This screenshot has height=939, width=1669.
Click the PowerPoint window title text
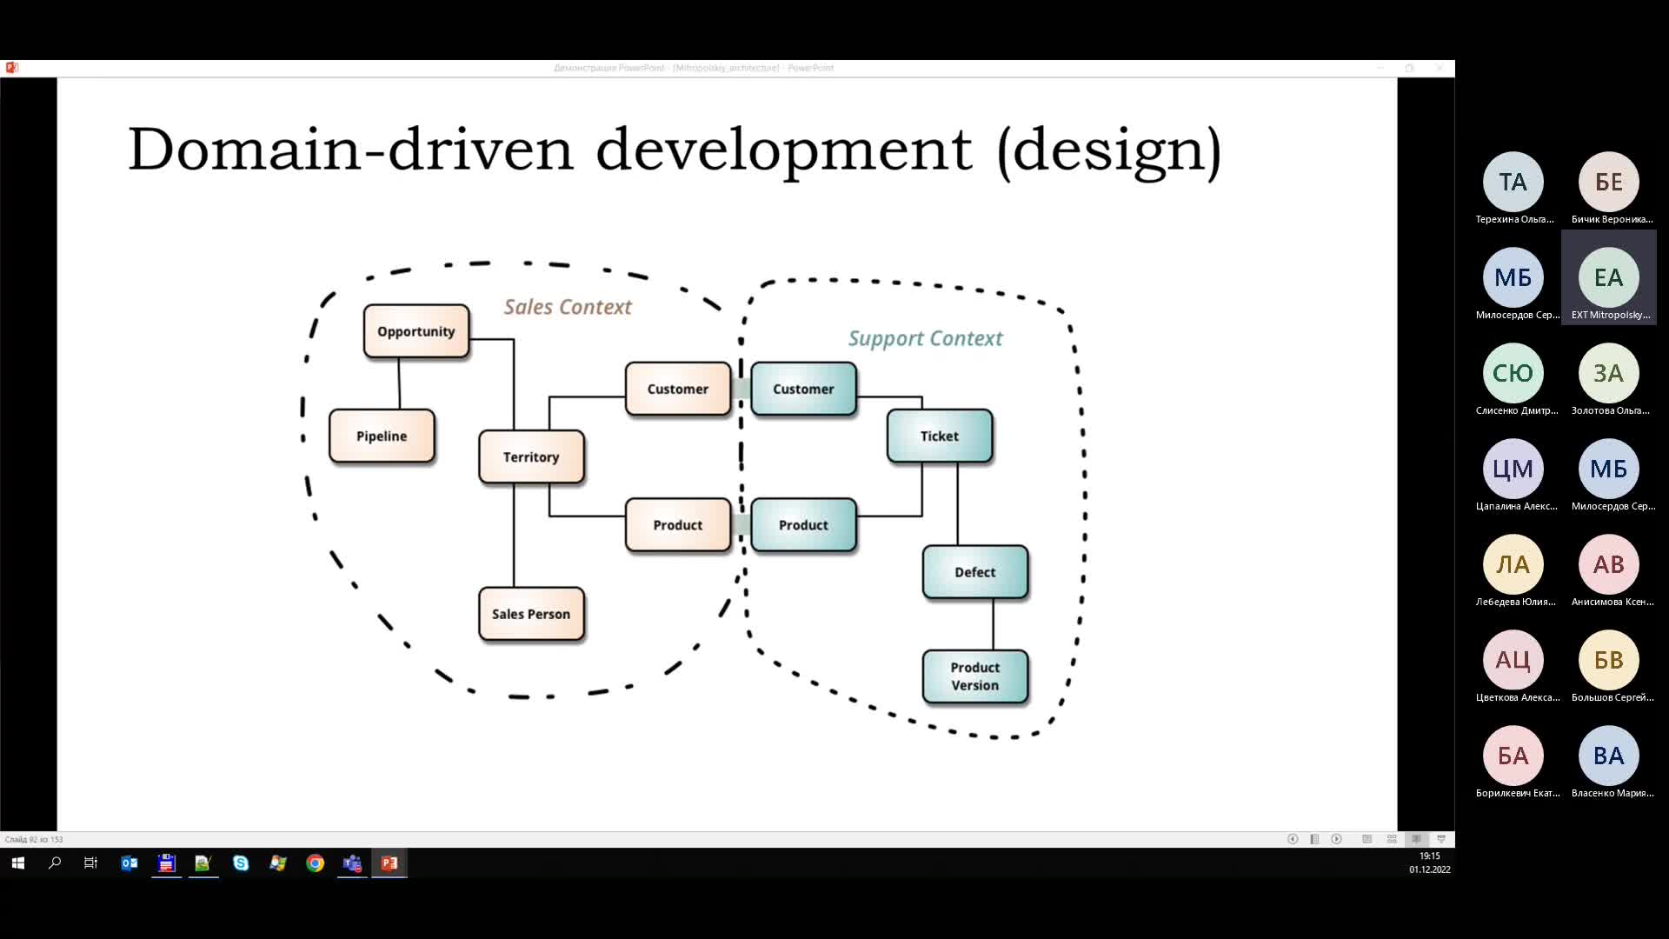click(694, 68)
